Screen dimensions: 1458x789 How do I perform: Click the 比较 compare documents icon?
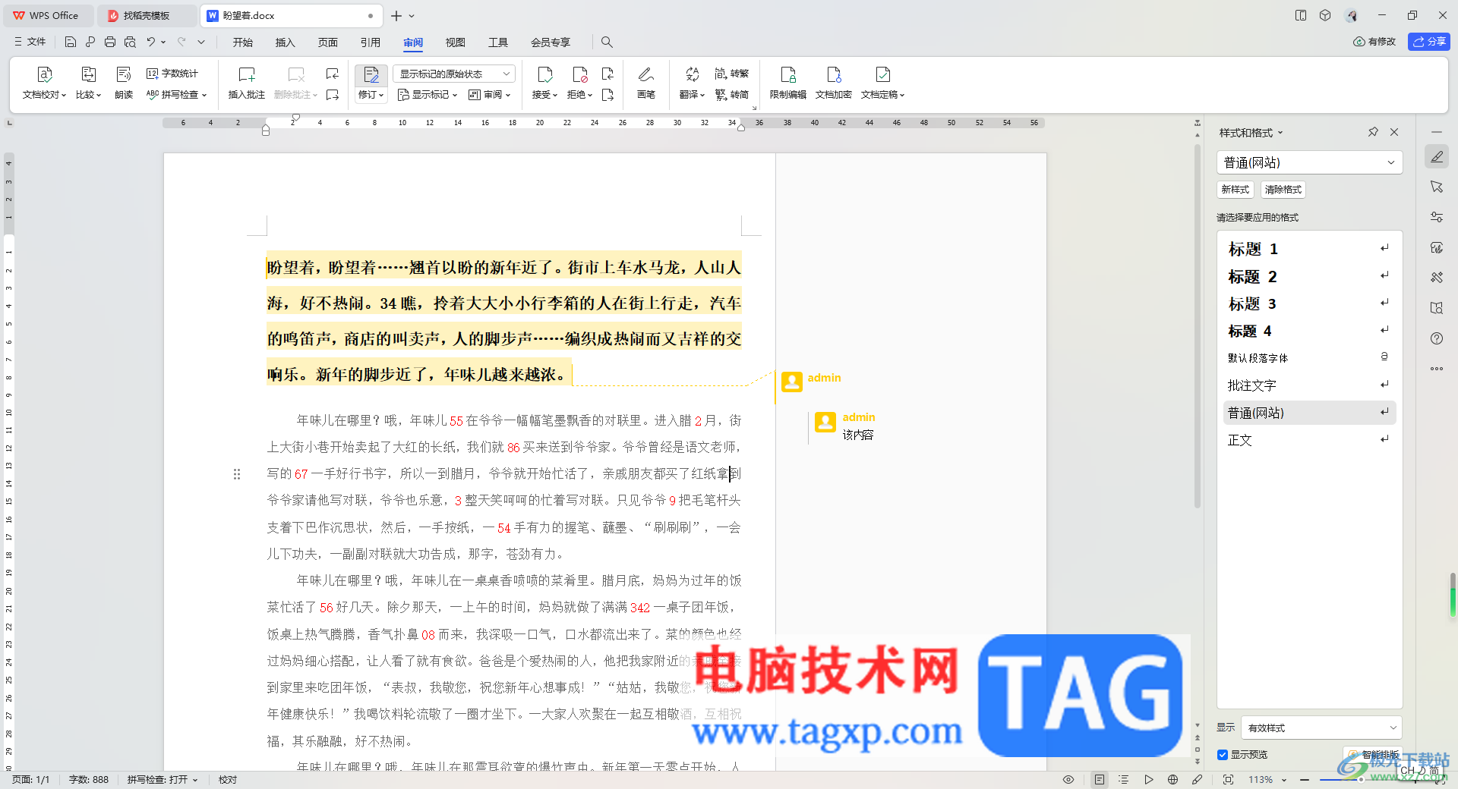tap(88, 74)
